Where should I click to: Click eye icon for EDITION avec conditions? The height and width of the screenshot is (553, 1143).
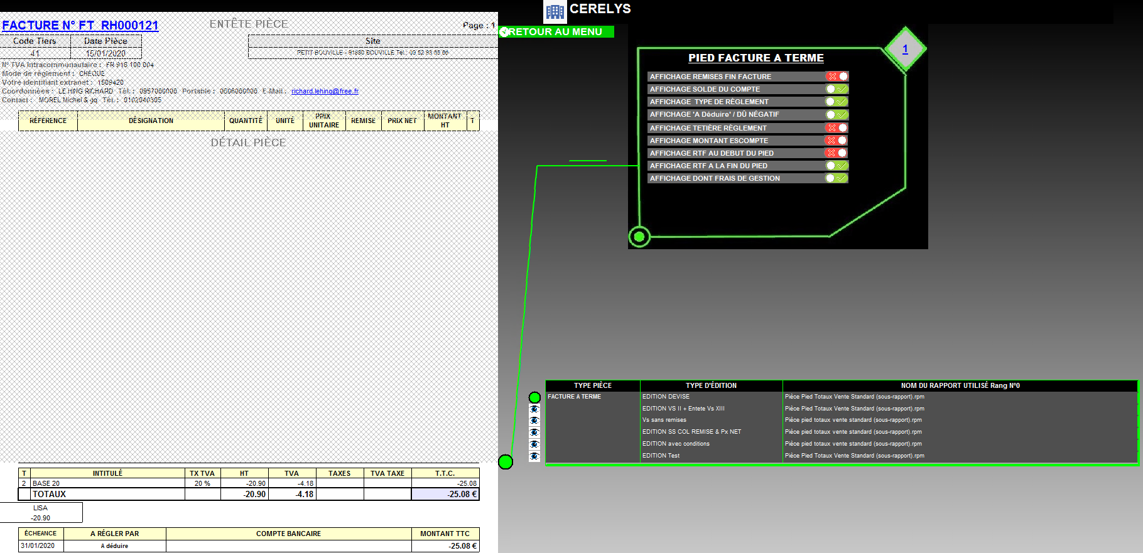(534, 444)
